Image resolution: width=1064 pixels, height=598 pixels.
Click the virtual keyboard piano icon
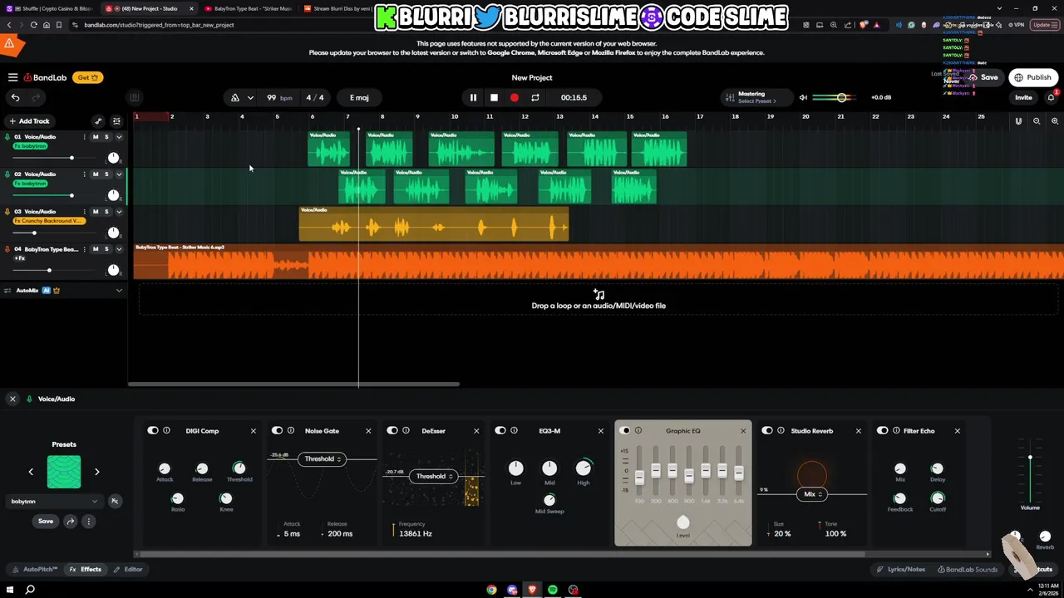135,98
